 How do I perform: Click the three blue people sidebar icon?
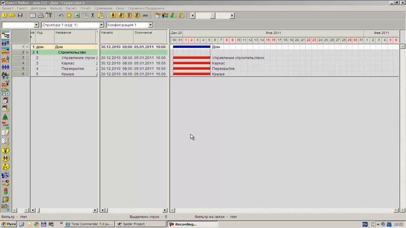point(5,67)
